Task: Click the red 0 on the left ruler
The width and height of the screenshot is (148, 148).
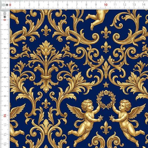Action: click(5, 20)
